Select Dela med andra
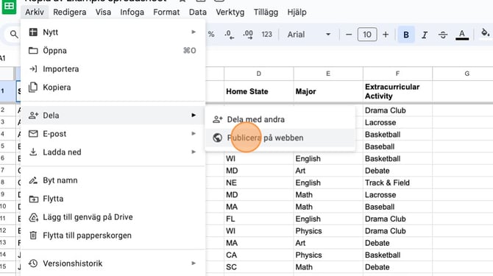 (280, 119)
